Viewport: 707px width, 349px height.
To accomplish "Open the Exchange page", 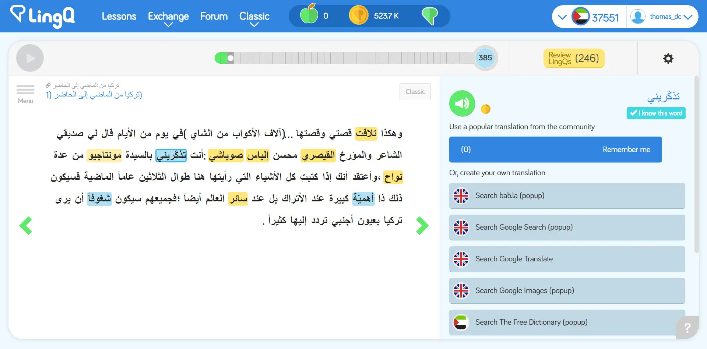I will pos(168,16).
